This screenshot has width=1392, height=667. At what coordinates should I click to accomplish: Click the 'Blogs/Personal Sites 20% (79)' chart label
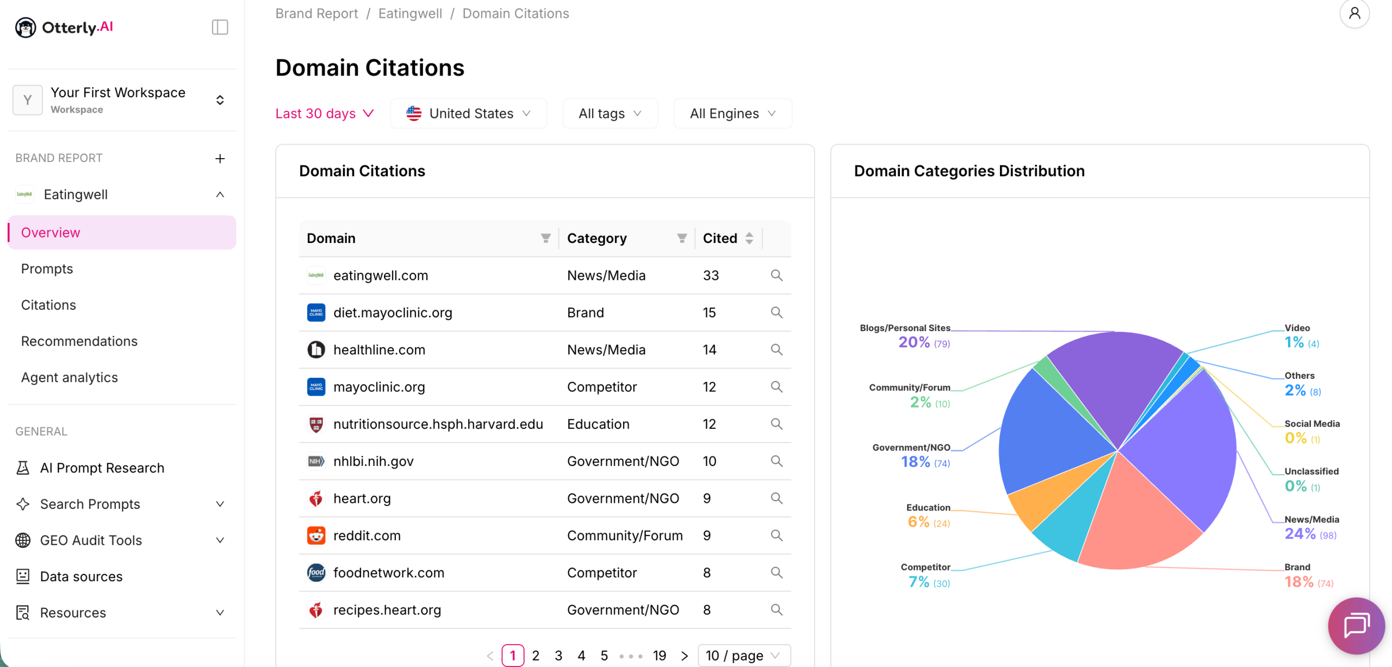coord(905,336)
